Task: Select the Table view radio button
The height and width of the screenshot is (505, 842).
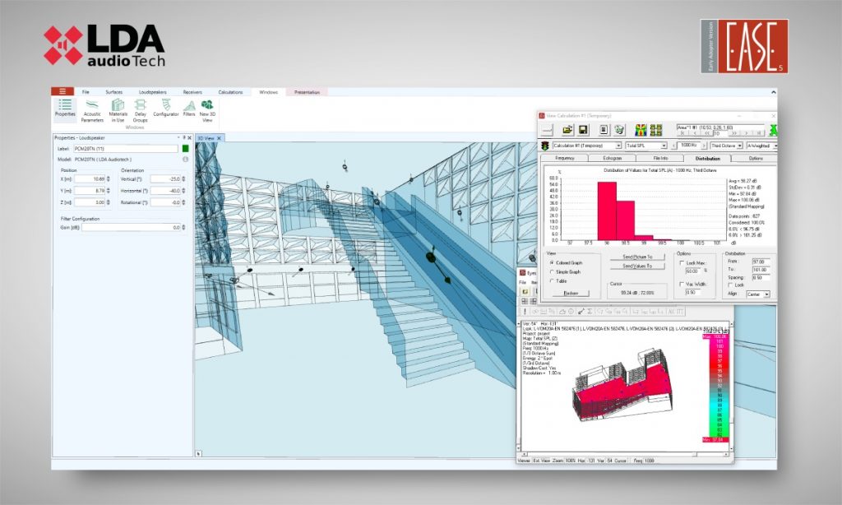Action: click(x=551, y=280)
